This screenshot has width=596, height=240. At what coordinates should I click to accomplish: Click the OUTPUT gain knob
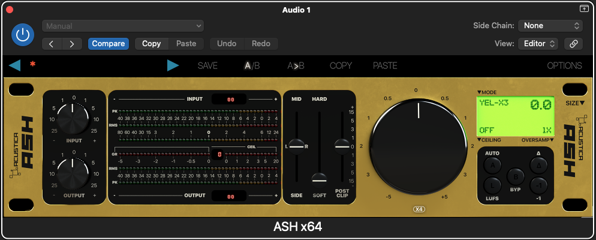74,174
